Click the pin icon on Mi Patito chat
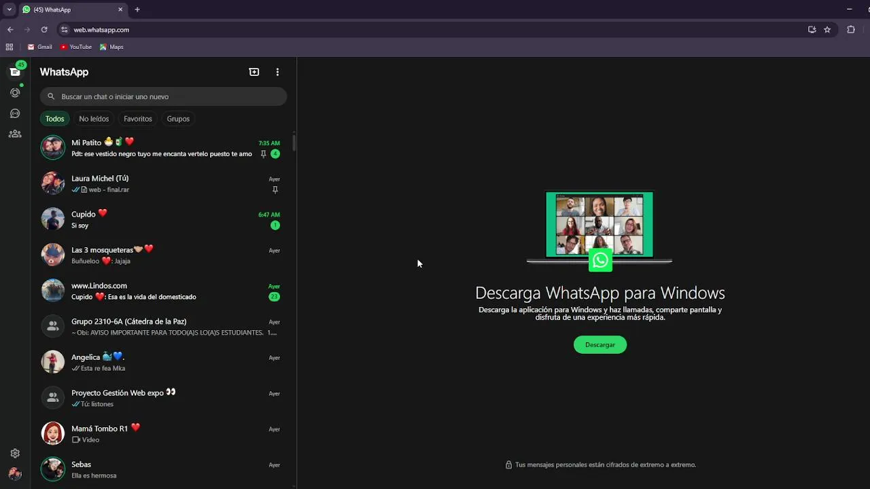The height and width of the screenshot is (489, 870). pyautogui.click(x=263, y=154)
